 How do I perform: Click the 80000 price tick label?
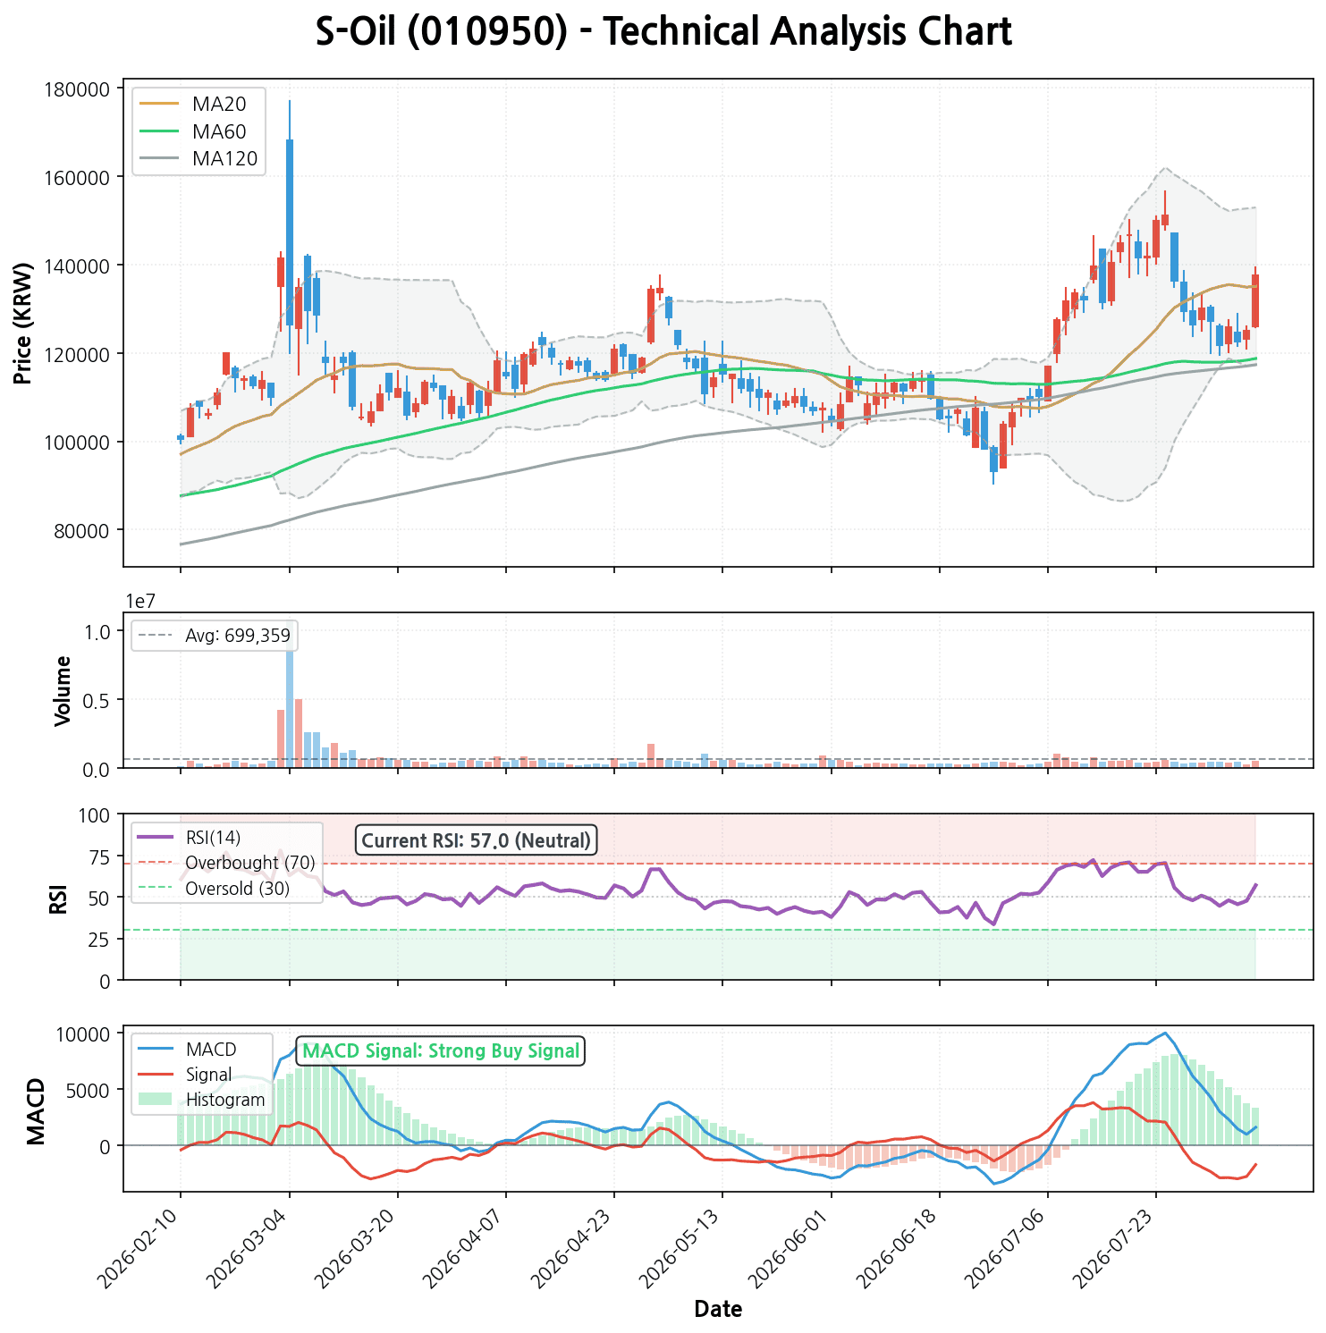[x=81, y=531]
